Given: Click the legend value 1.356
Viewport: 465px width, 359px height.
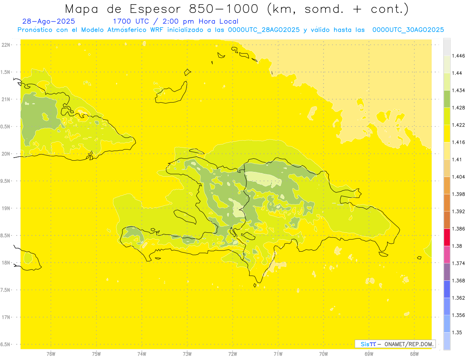Looking at the screenshot, I should (458, 315).
